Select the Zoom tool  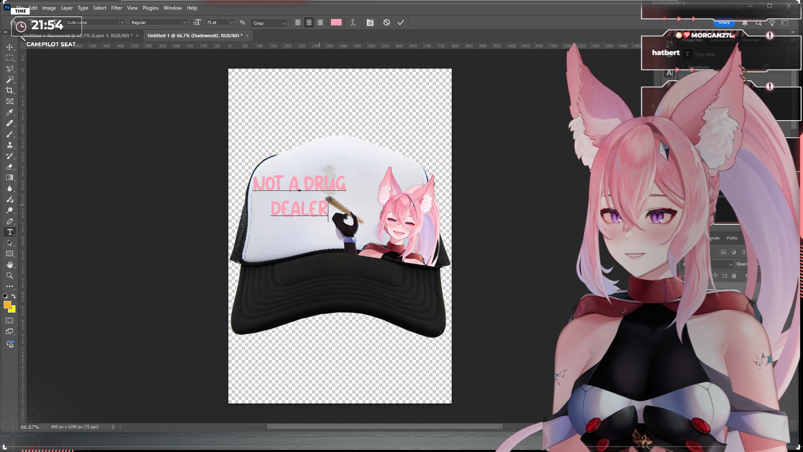pyautogui.click(x=10, y=275)
